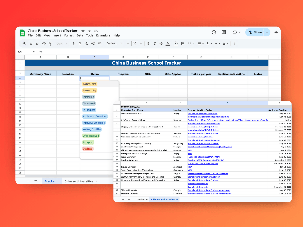This screenshot has height=227, width=303.
Task: Toggle strikethrough formatting
Action: 161,43
